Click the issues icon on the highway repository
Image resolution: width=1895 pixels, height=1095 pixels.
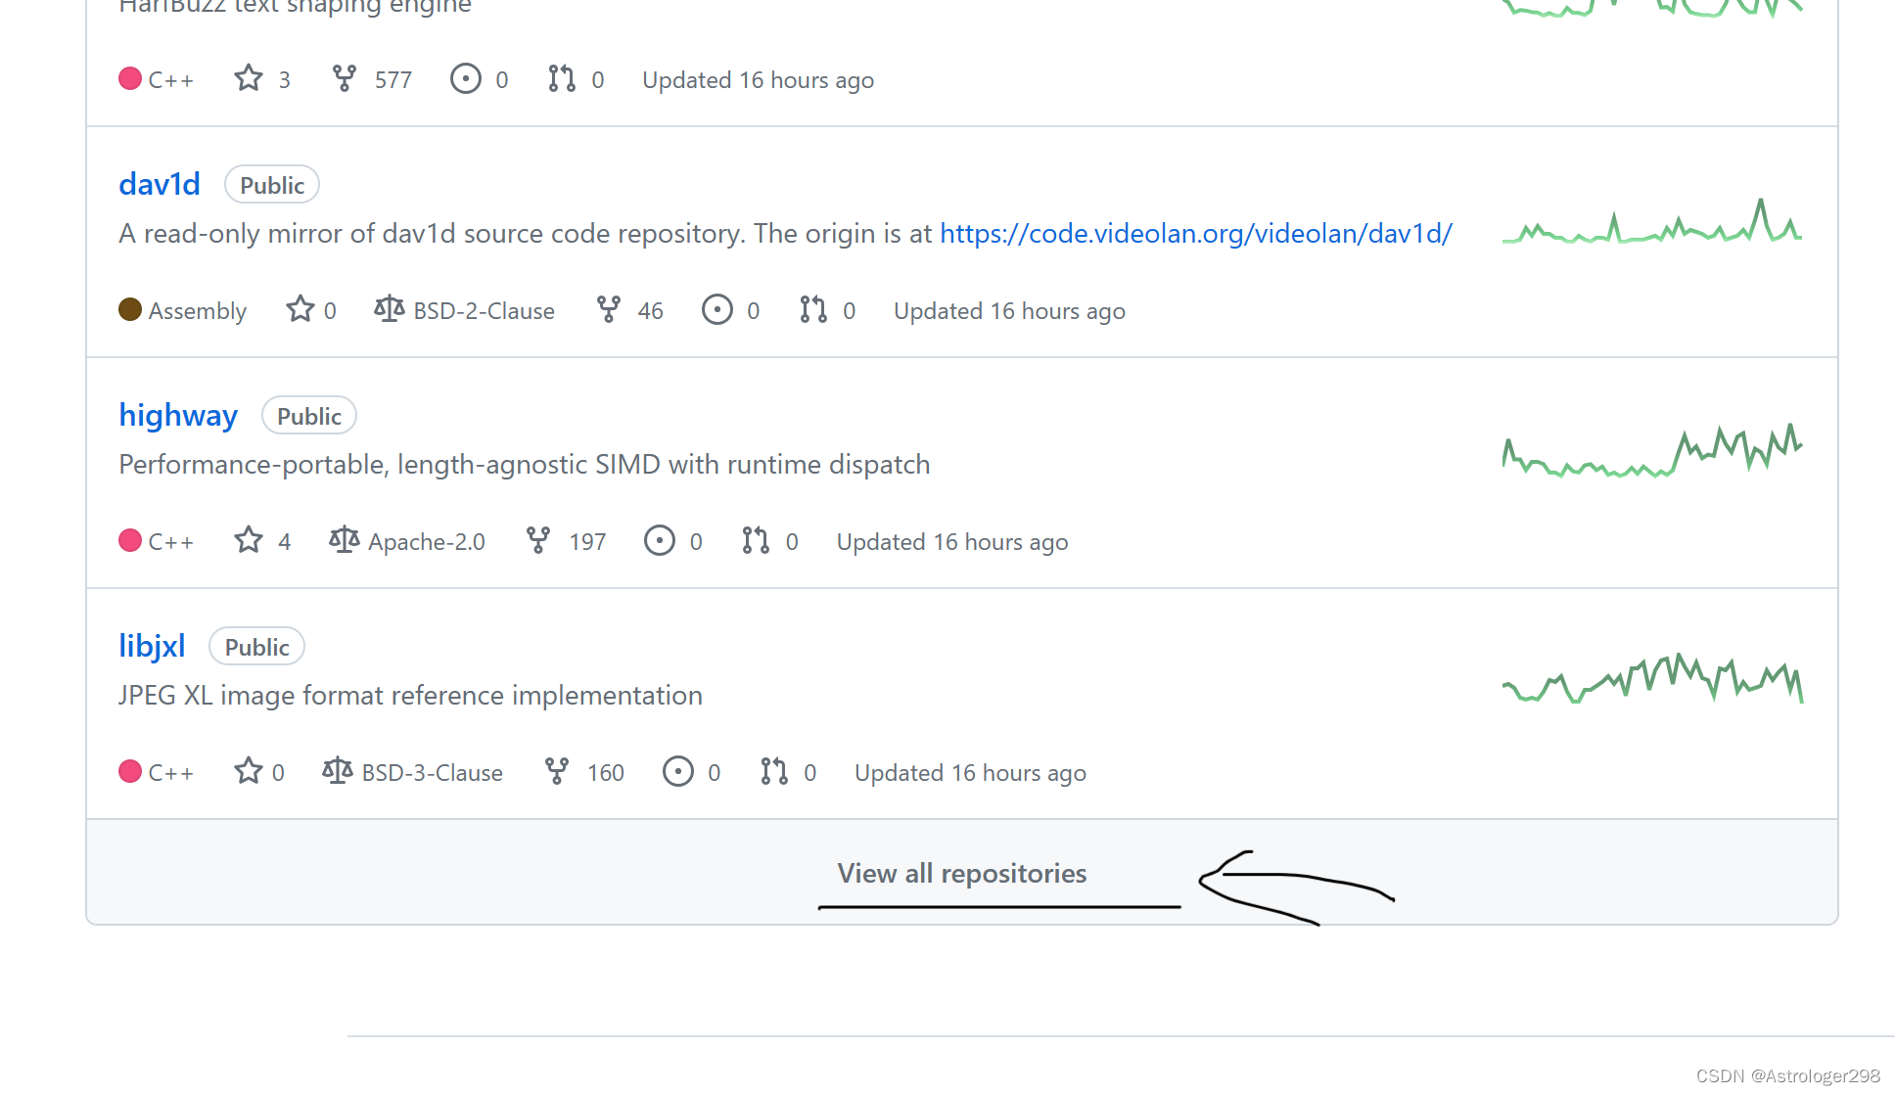click(659, 540)
